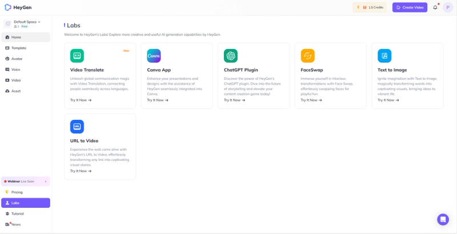This screenshot has width=457, height=234.
Task: Open Video in the sidebar
Action: pyautogui.click(x=26, y=80)
